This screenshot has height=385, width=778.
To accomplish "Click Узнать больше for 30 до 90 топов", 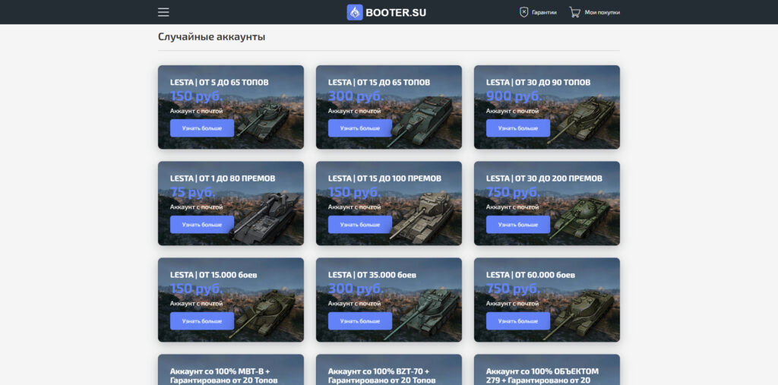I will (518, 128).
